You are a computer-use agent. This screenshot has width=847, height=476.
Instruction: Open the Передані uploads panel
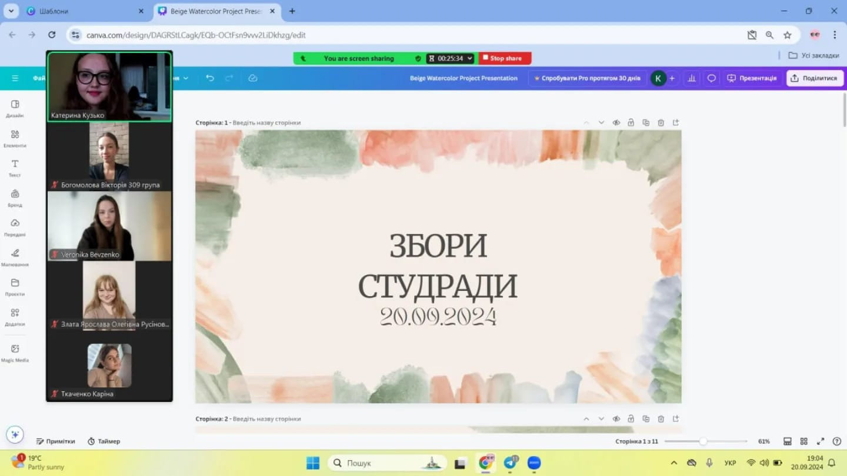15,227
